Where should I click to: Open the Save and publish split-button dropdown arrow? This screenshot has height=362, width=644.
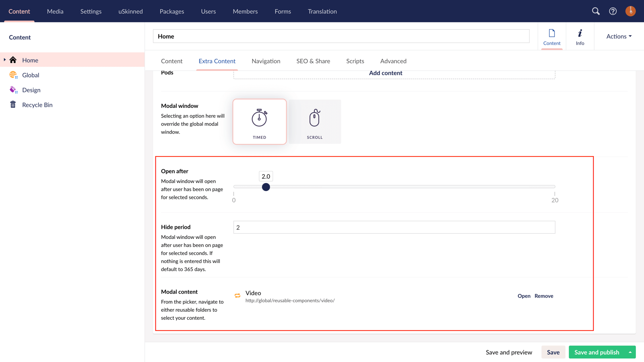pos(631,352)
